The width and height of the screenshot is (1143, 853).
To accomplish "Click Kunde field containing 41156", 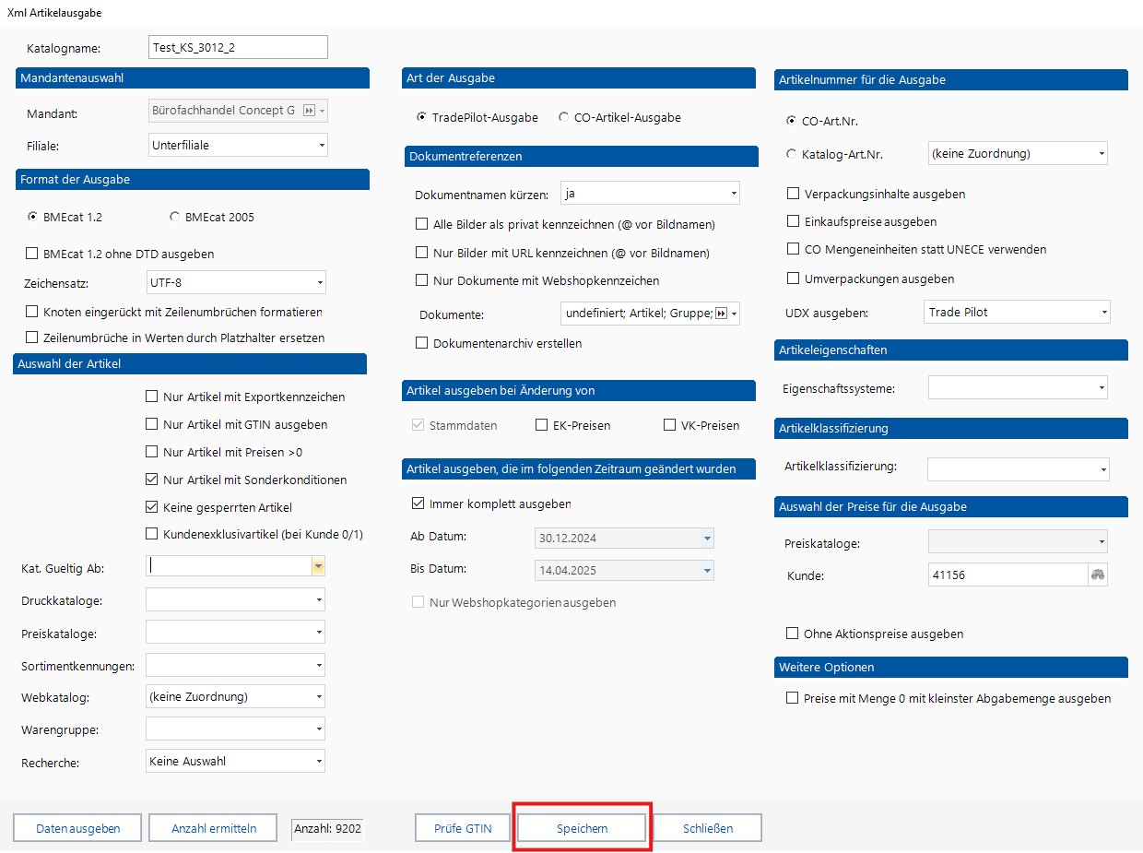I will point(1008,575).
